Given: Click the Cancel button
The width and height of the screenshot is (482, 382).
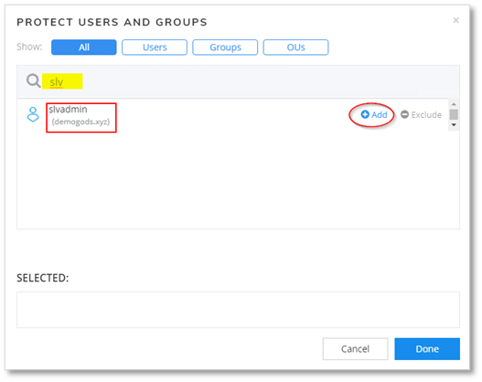Looking at the screenshot, I should 356,349.
